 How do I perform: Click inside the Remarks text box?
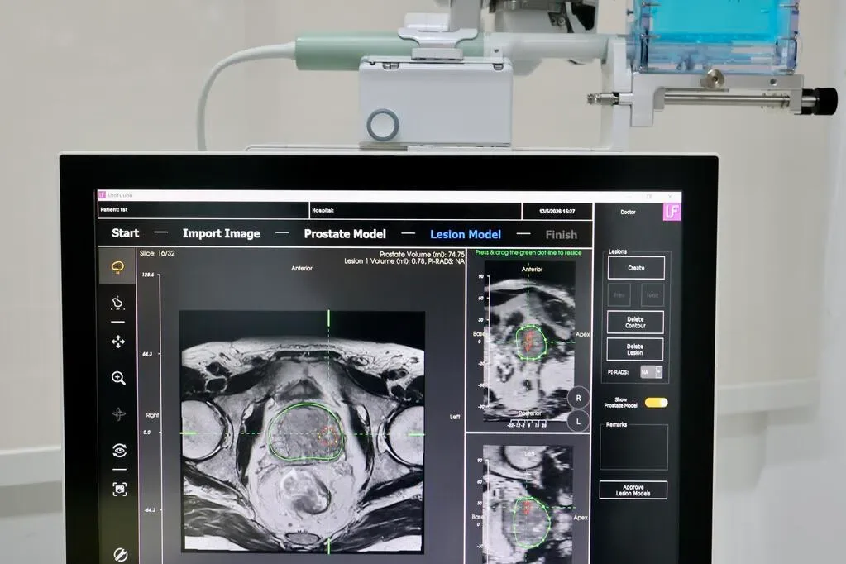(x=634, y=447)
